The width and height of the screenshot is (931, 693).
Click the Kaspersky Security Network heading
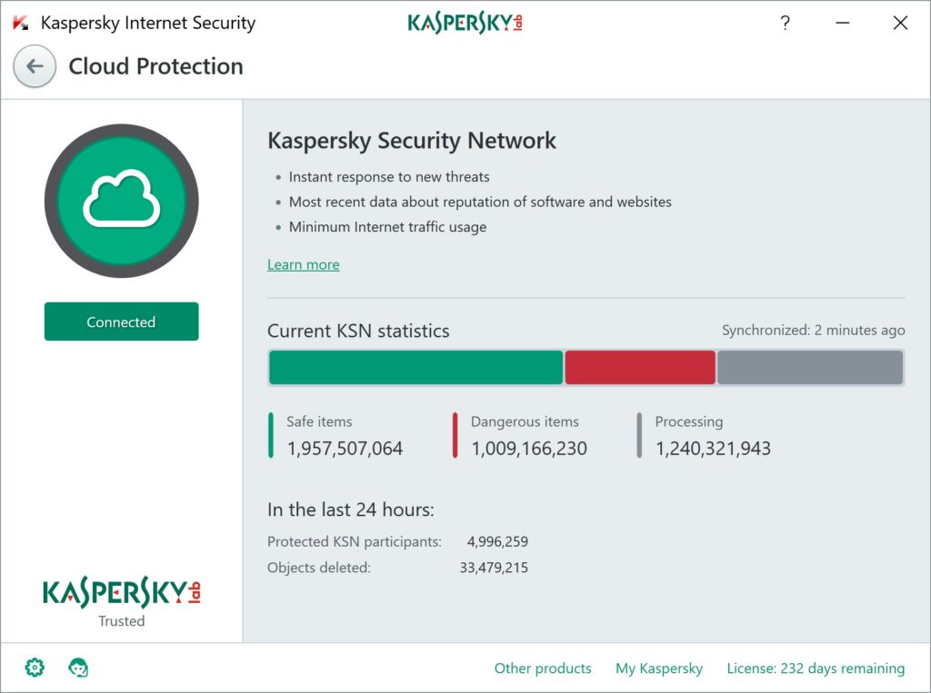click(x=412, y=141)
